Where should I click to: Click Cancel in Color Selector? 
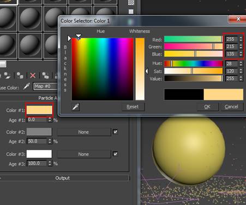(x=231, y=107)
